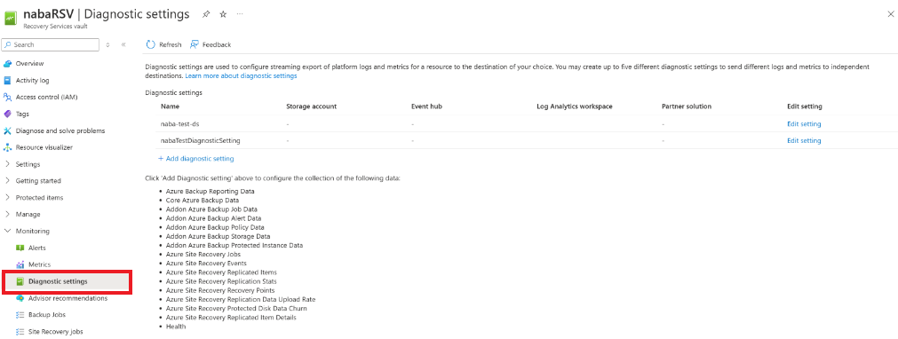This screenshot has width=898, height=339.
Task: Collapse the sidebar with double chevron
Action: [x=123, y=44]
